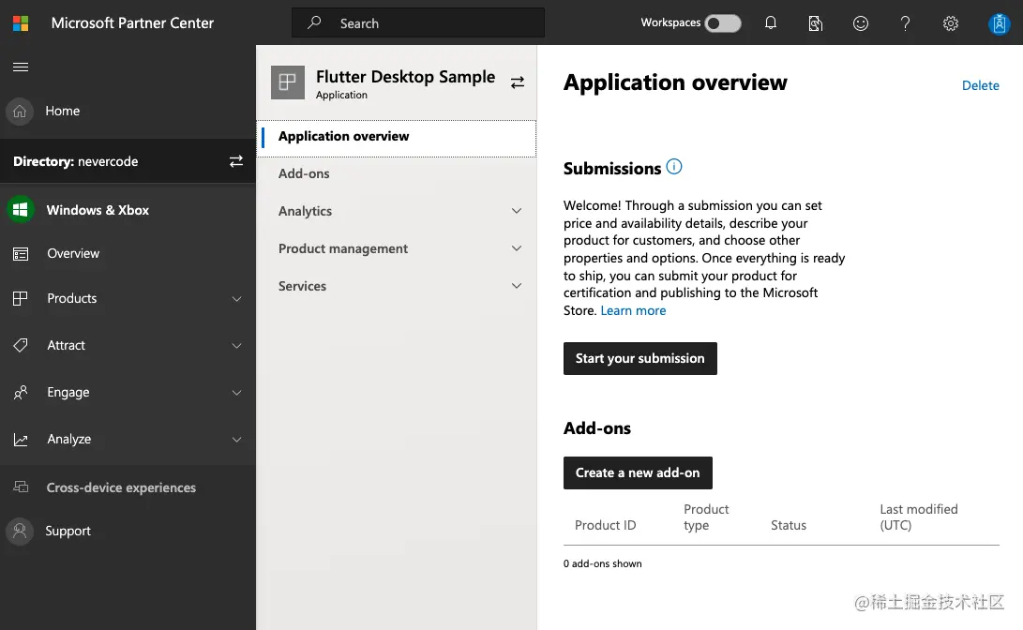
Task: Expand the Analytics menu chevron
Action: tap(517, 211)
